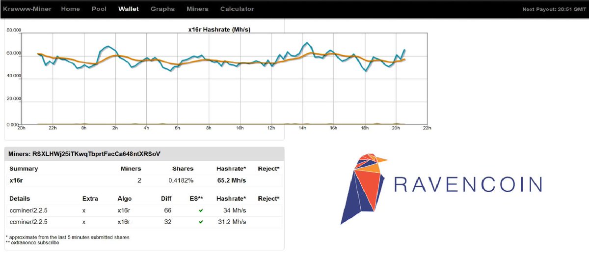Click the 14h x-axis label on chart
Screen dimensions: 589x265
coord(302,128)
